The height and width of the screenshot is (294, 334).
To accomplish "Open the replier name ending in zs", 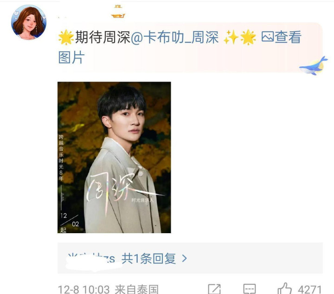I will click(x=91, y=259).
